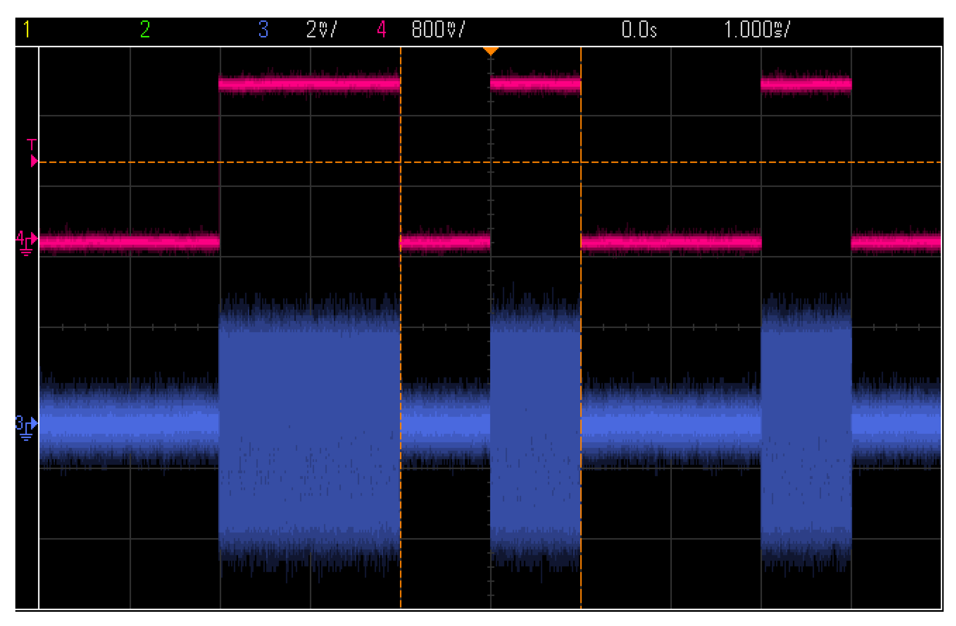This screenshot has height=626, width=956.
Task: Click the leftmost magenta low-level trace
Action: tap(128, 242)
